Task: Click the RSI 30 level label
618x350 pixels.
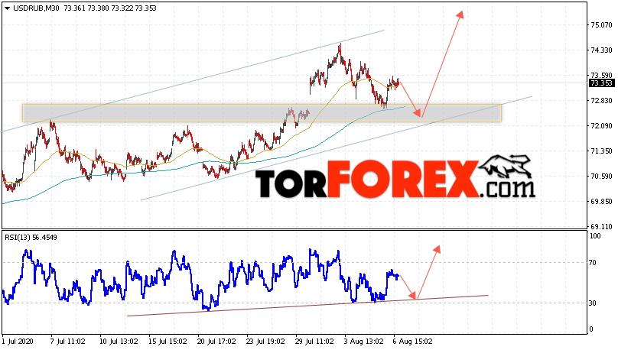Action: (x=593, y=303)
